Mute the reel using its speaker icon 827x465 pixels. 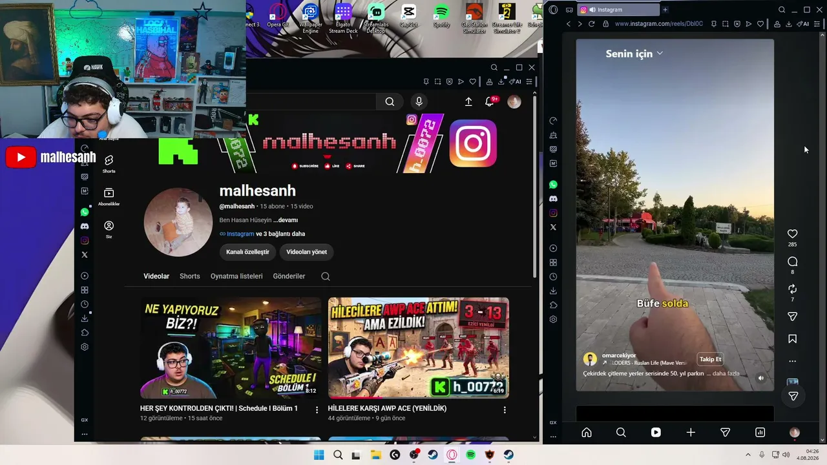pos(760,378)
